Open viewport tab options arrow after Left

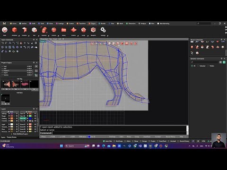63,39
